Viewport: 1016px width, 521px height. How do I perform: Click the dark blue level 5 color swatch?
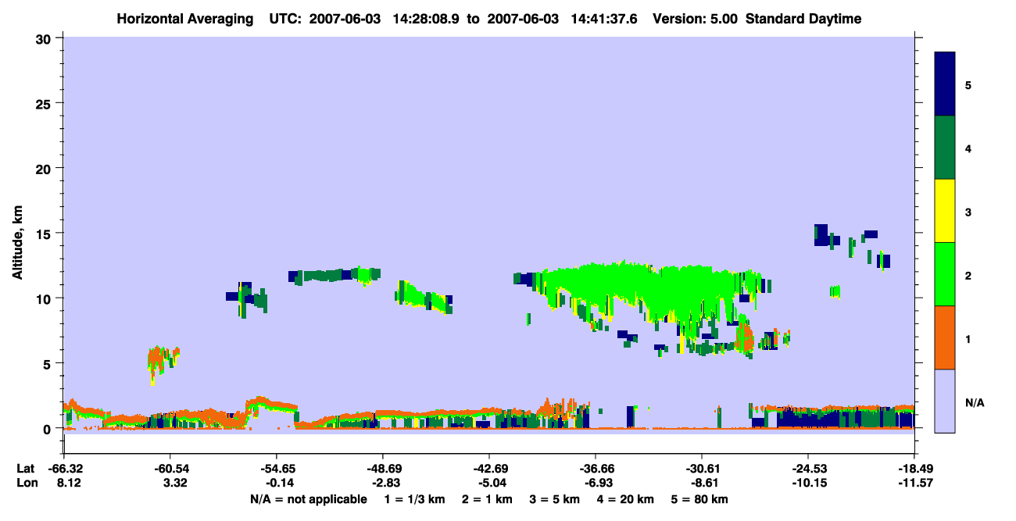click(x=945, y=84)
